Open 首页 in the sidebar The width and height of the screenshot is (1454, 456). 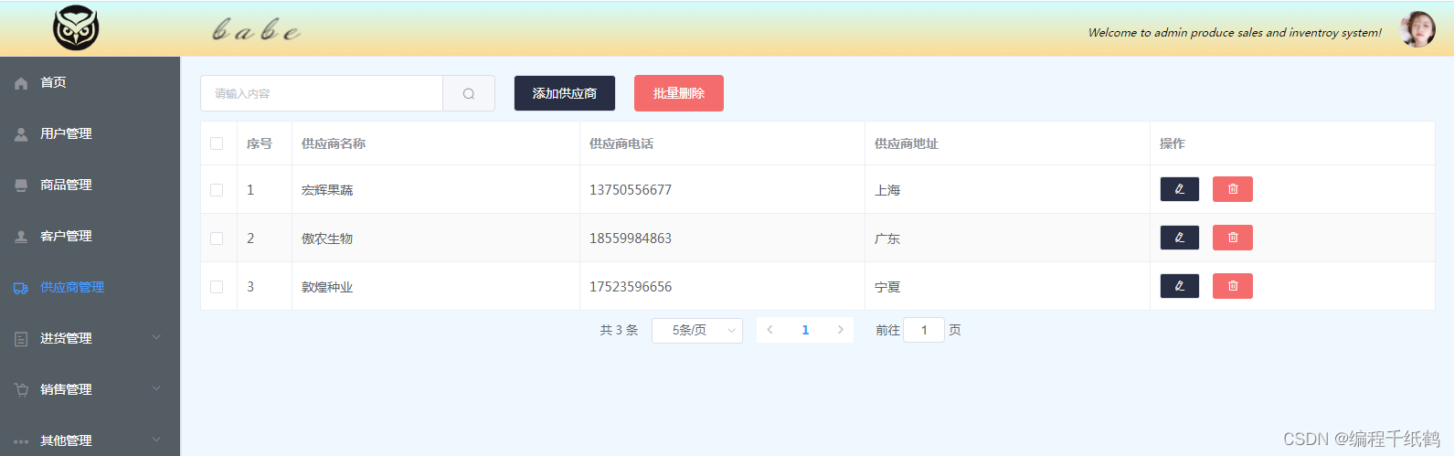(90, 82)
